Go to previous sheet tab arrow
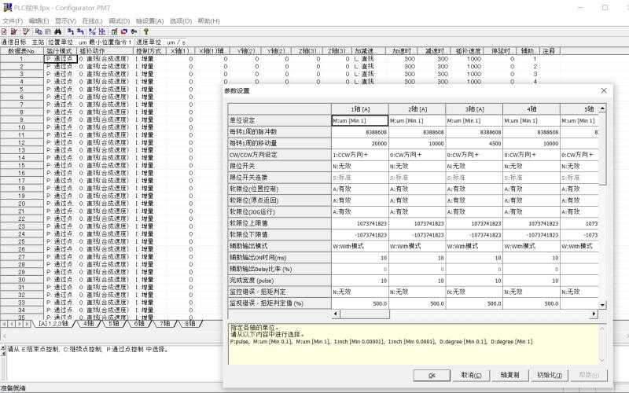 pyautogui.click(x=12, y=324)
